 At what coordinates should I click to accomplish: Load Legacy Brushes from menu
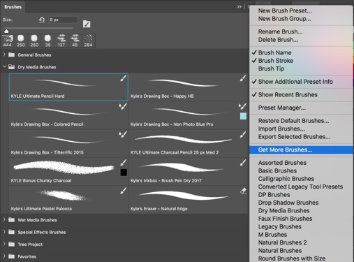[280, 226]
